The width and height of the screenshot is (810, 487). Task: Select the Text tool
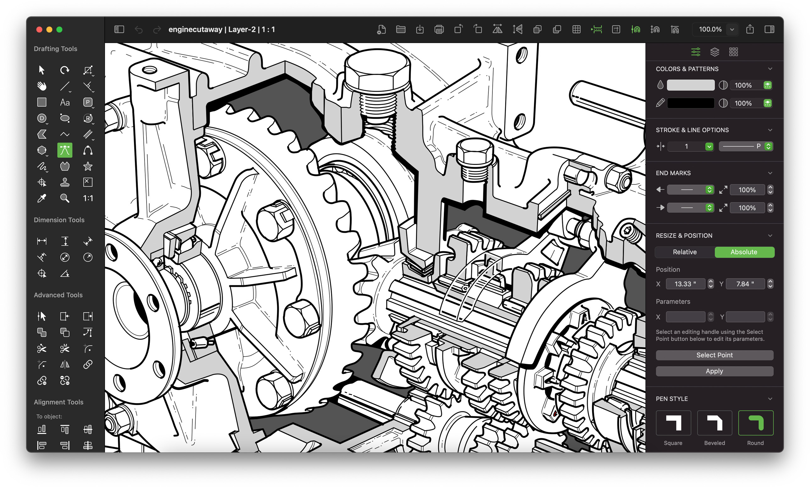65,102
